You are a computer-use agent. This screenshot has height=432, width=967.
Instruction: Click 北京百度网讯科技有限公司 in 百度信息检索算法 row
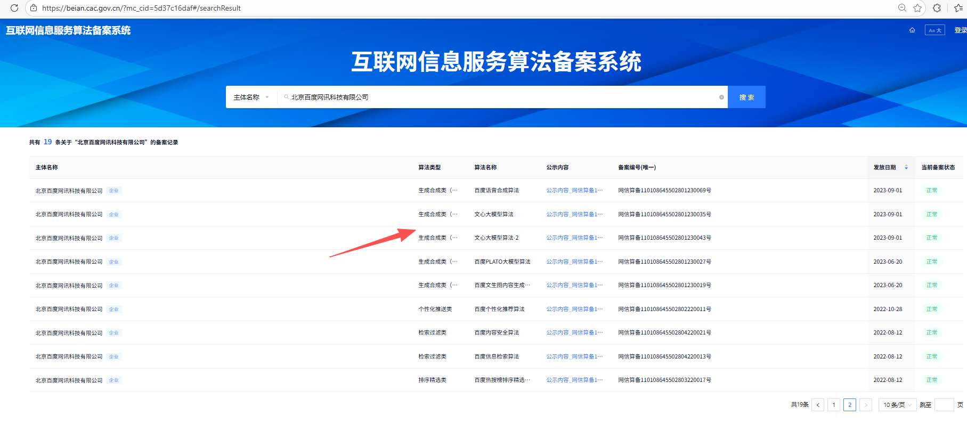tap(69, 357)
